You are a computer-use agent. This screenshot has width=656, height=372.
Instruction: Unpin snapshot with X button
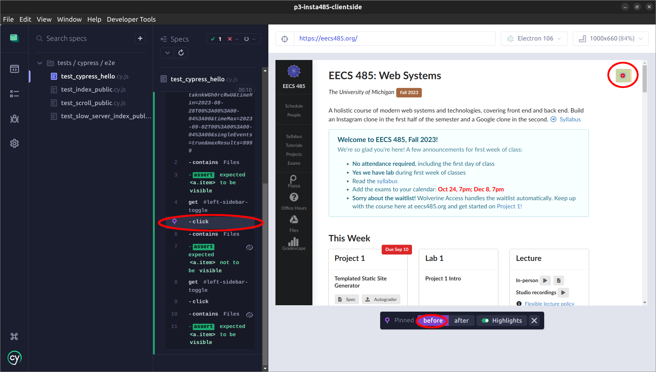coord(534,321)
